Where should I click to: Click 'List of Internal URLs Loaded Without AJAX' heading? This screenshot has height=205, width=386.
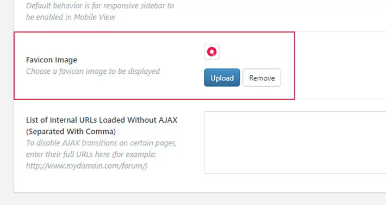click(102, 120)
